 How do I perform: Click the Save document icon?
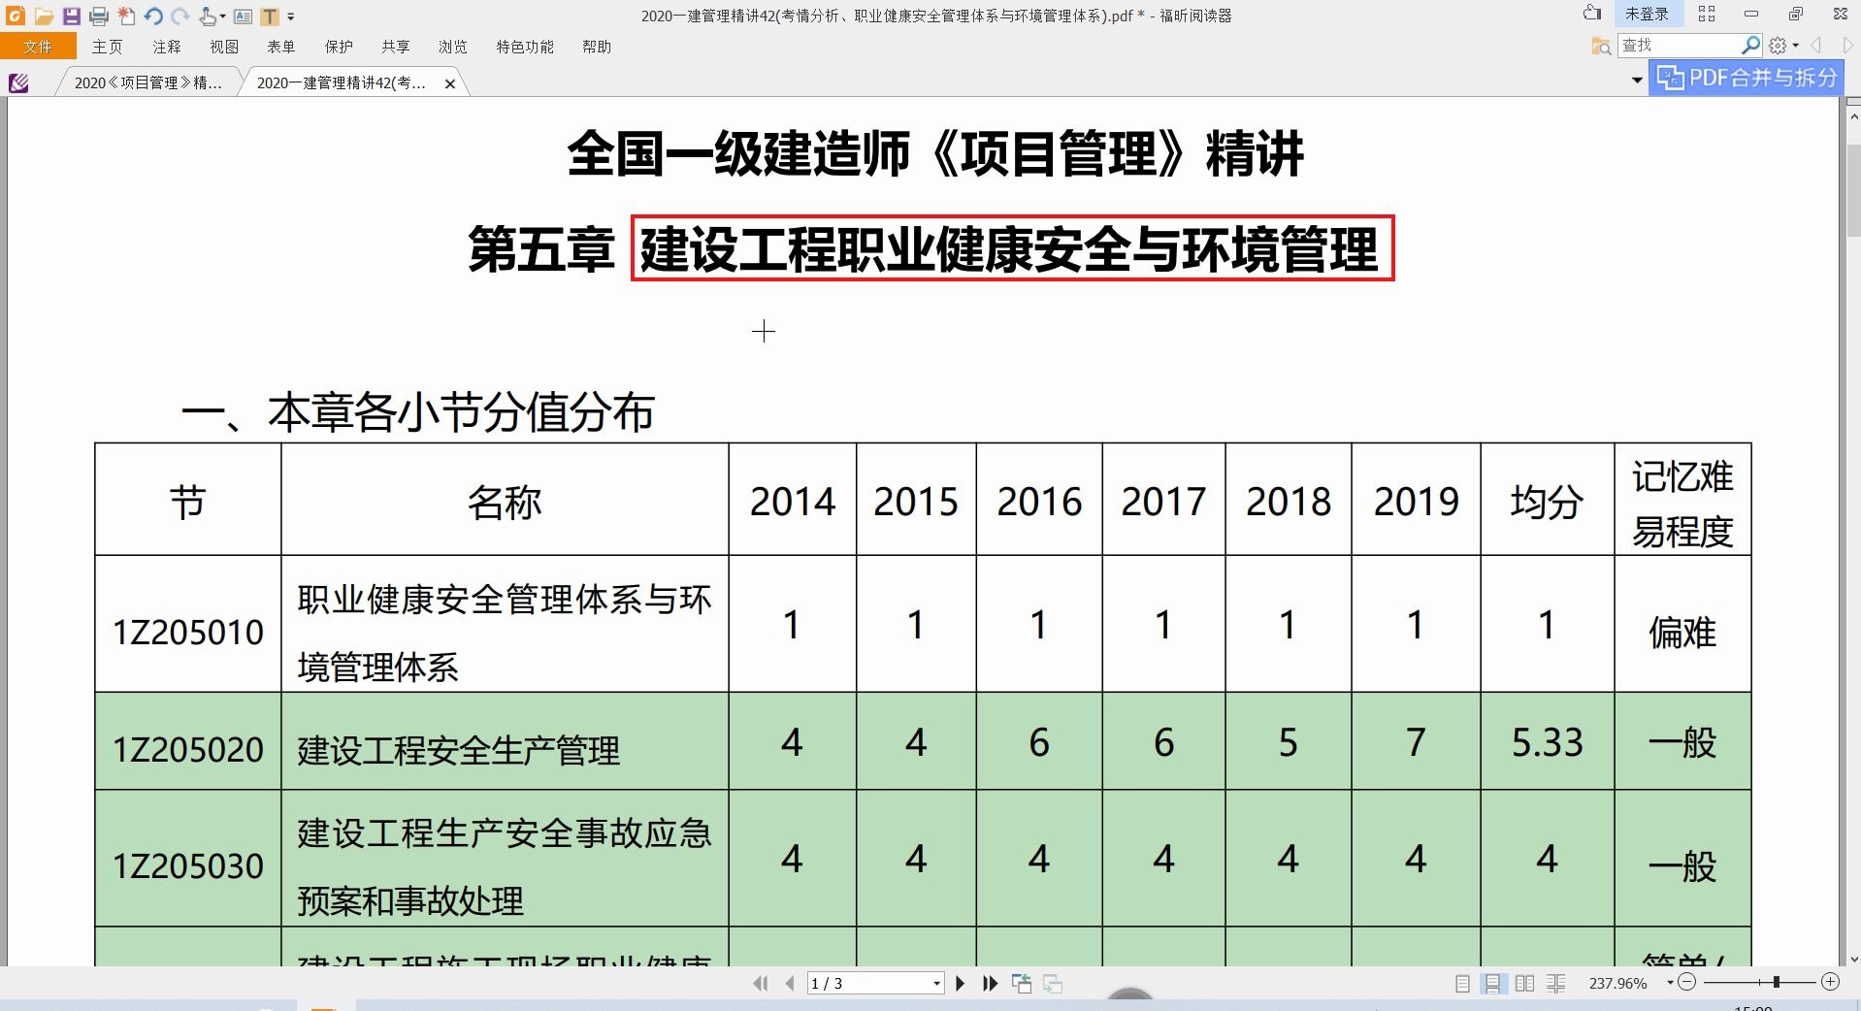click(71, 15)
